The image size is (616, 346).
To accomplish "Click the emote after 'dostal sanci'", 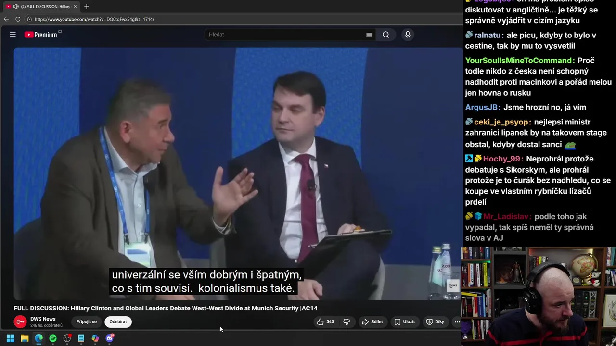I will 570,145.
